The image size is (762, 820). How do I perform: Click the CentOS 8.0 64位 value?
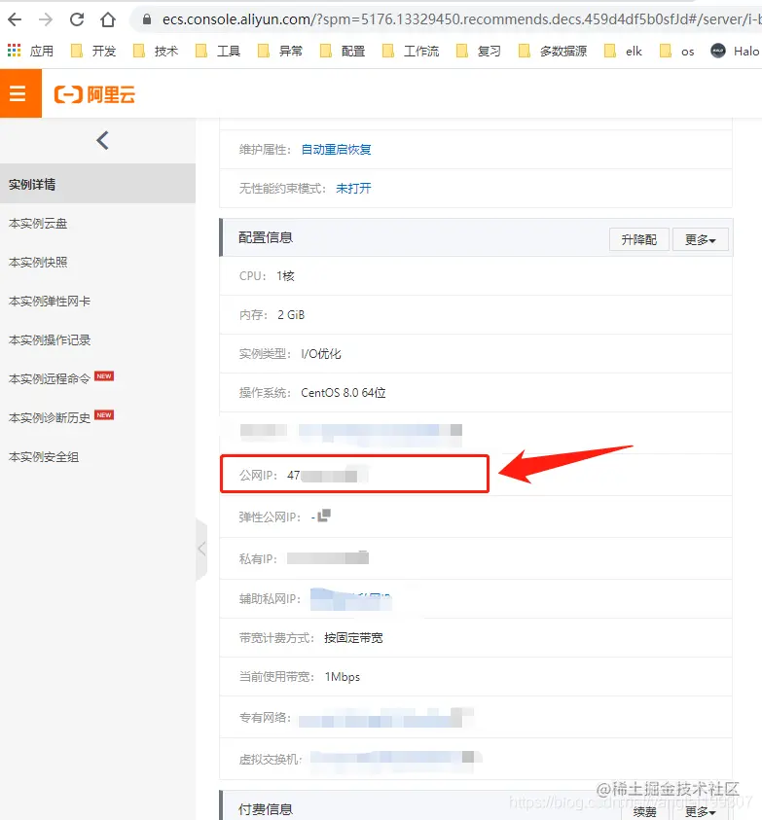point(344,393)
